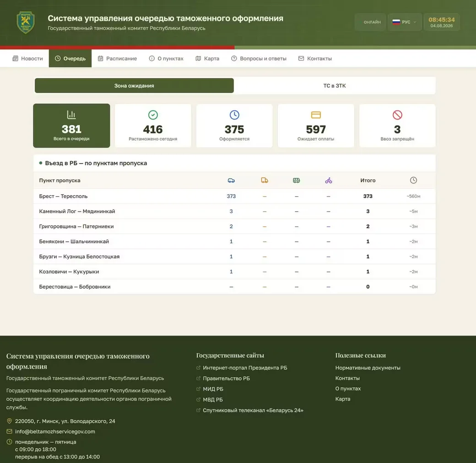Open the МИД РБ footer link

(213, 389)
